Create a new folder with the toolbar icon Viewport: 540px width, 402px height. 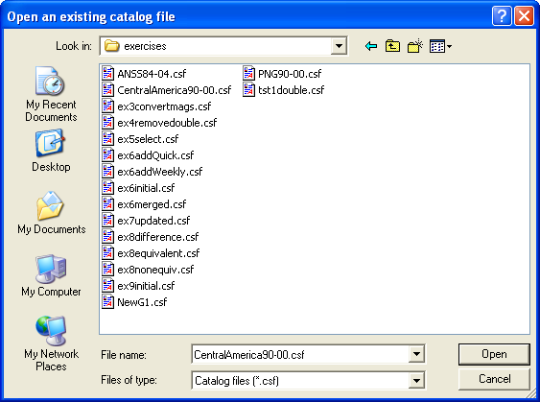click(x=415, y=46)
